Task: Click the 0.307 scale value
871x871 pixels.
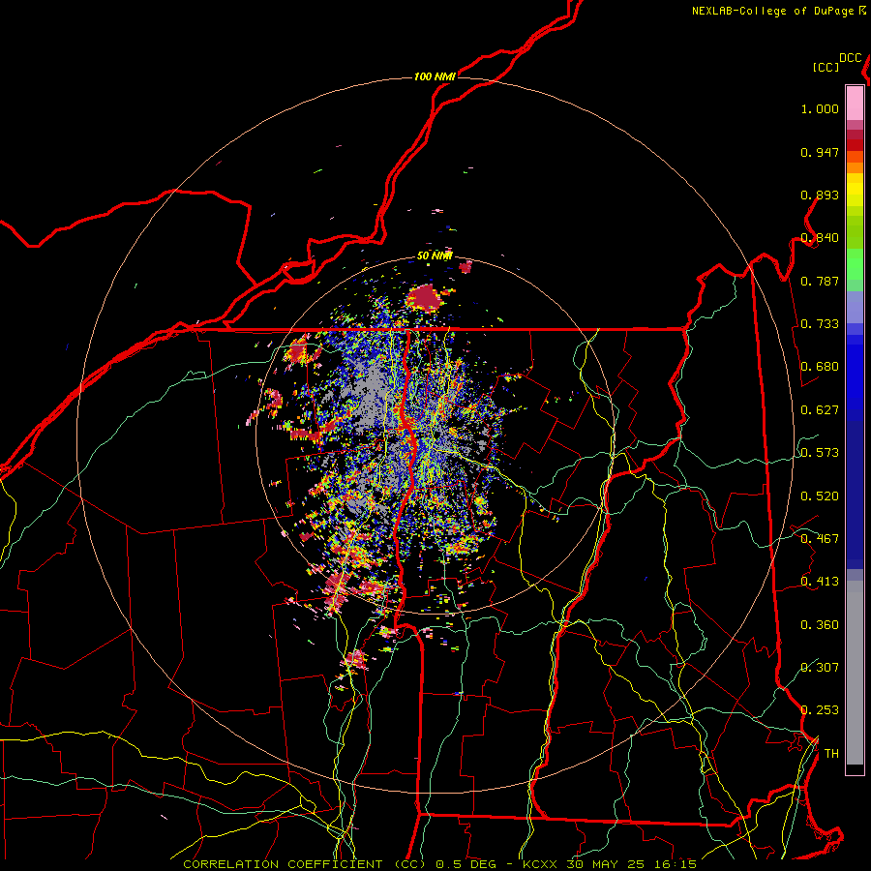Action: (x=820, y=667)
